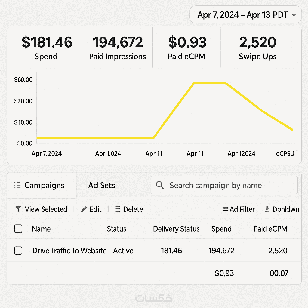This screenshot has height=308, width=308.
Task: Click the search magnifier icon
Action: pos(160,185)
